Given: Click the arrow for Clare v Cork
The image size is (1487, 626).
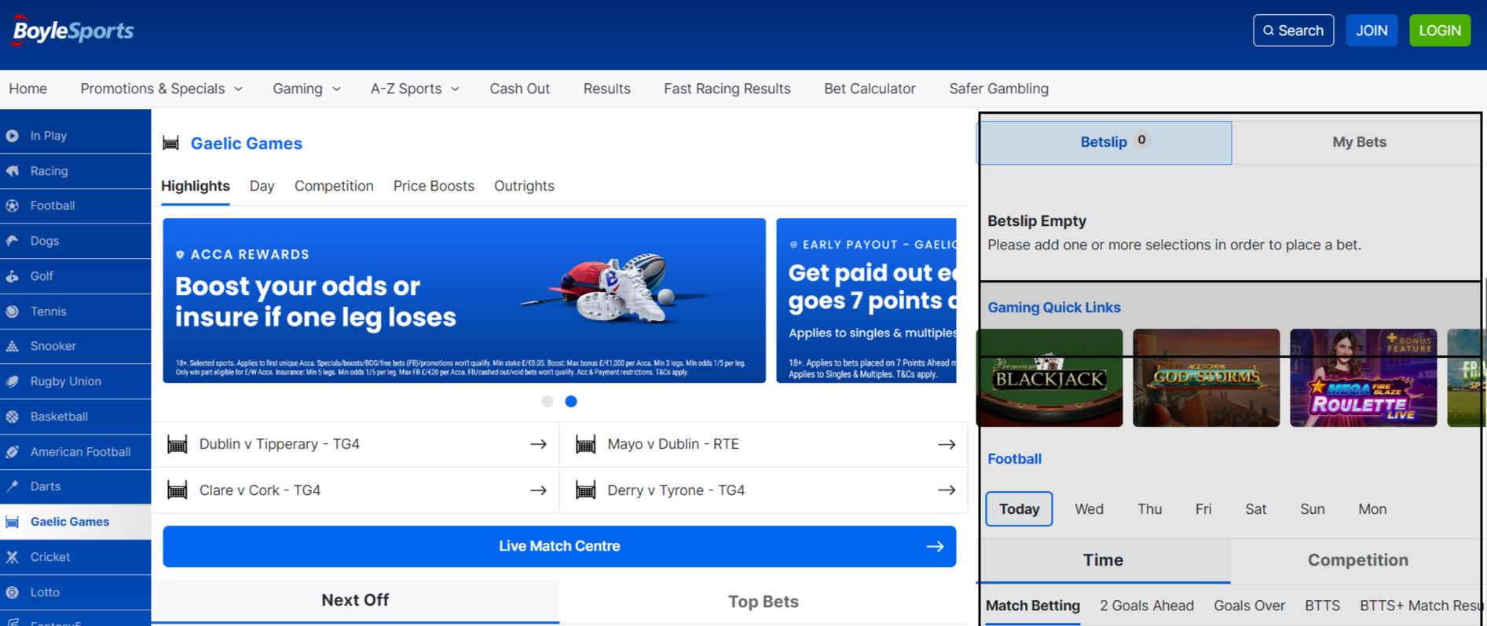Looking at the screenshot, I should 538,490.
